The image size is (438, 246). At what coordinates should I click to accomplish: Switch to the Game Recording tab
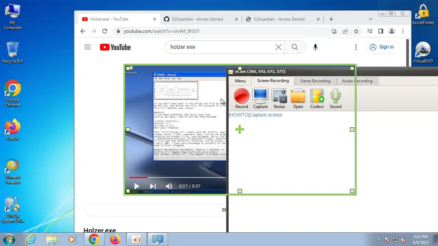pyautogui.click(x=315, y=81)
